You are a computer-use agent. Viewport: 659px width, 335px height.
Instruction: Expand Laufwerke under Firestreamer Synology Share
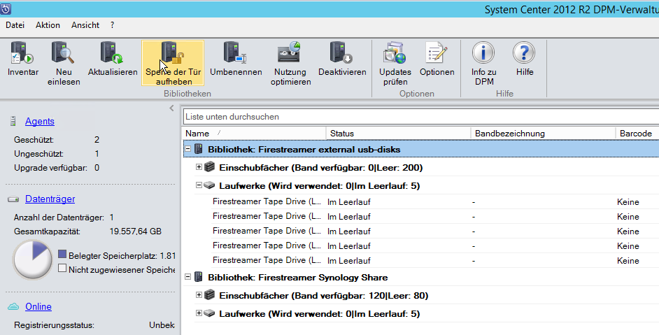(x=199, y=313)
